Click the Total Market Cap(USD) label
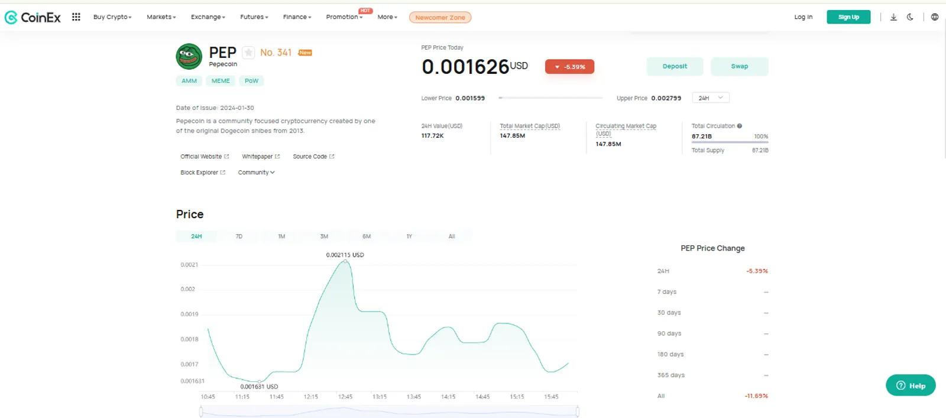This screenshot has width=946, height=418. [x=530, y=126]
